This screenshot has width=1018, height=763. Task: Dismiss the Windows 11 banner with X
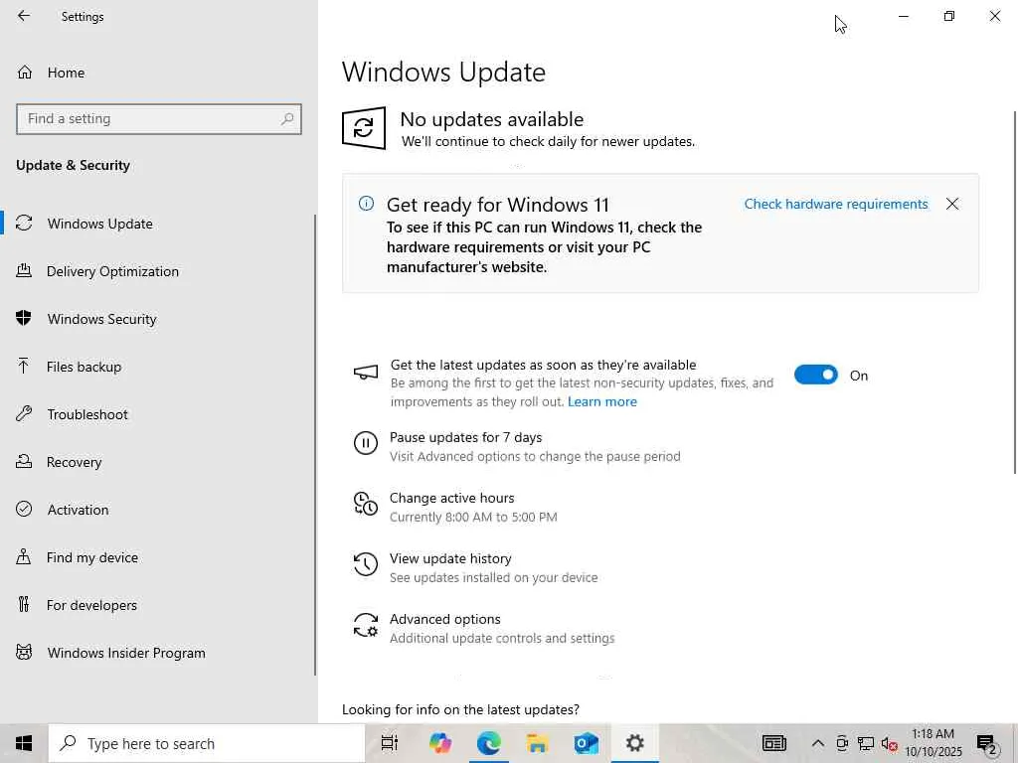click(952, 204)
